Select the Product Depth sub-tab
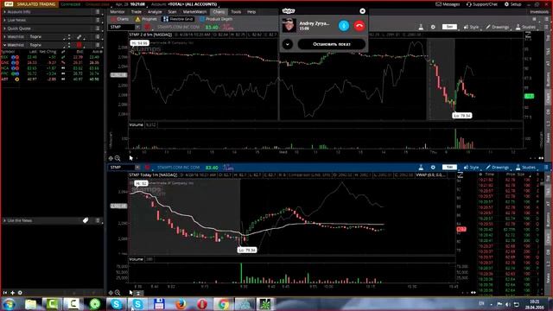Image resolution: width=553 pixels, height=311 pixels. (216, 19)
